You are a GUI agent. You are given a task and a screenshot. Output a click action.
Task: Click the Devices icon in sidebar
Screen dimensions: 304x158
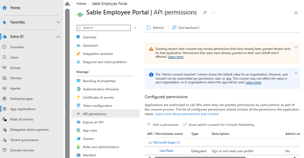tap(5, 78)
